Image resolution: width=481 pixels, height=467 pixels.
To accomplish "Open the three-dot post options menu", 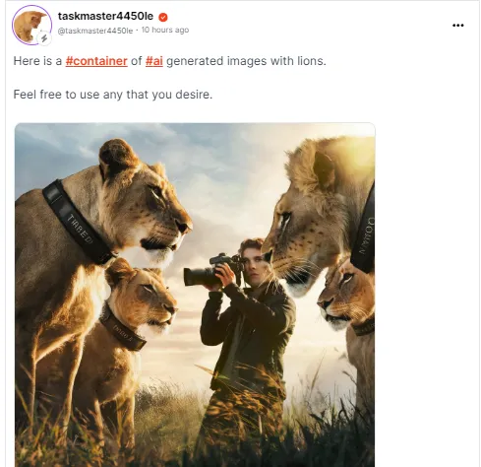I will [x=457, y=26].
